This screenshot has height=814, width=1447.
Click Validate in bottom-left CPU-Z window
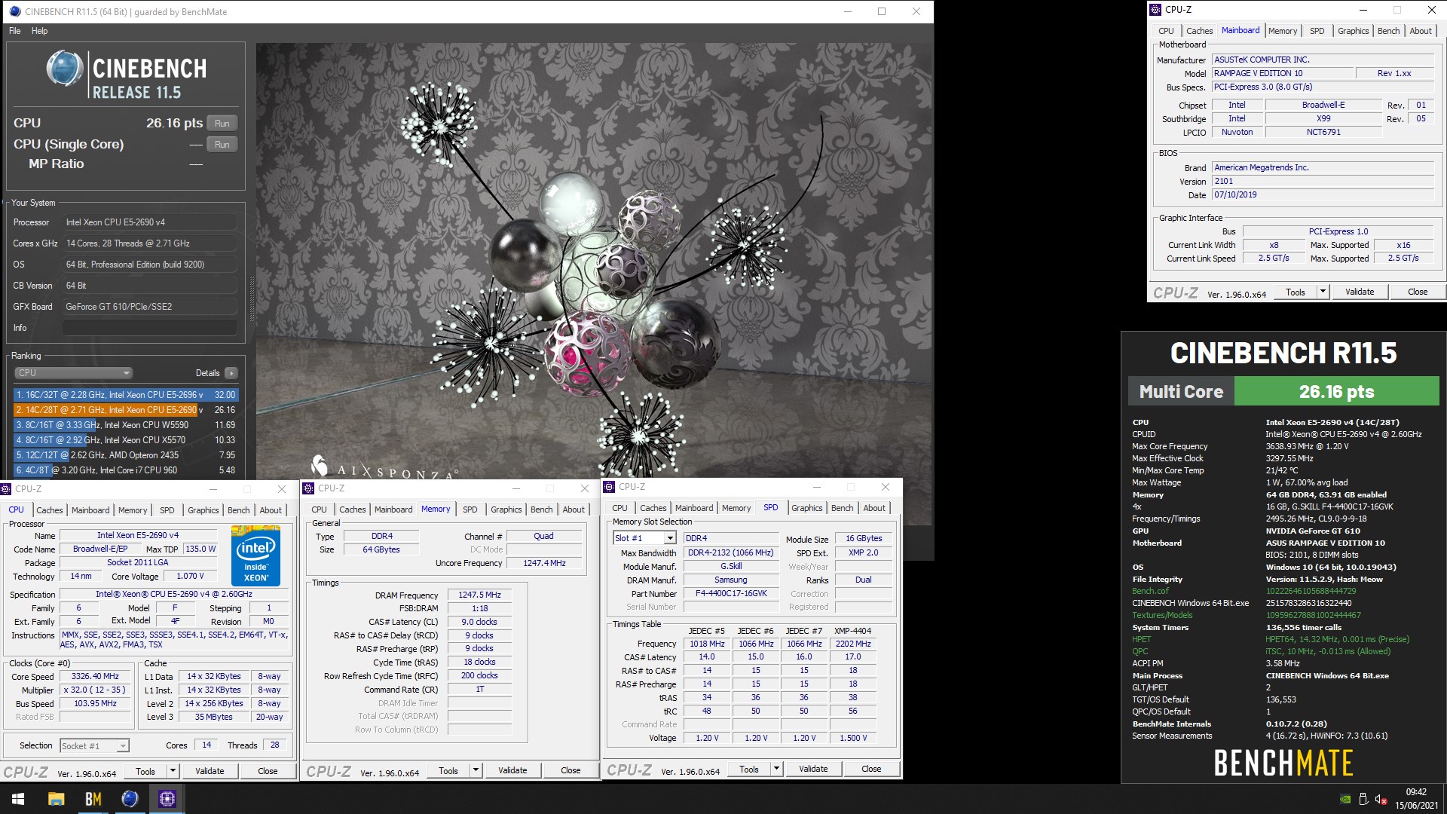pyautogui.click(x=210, y=771)
